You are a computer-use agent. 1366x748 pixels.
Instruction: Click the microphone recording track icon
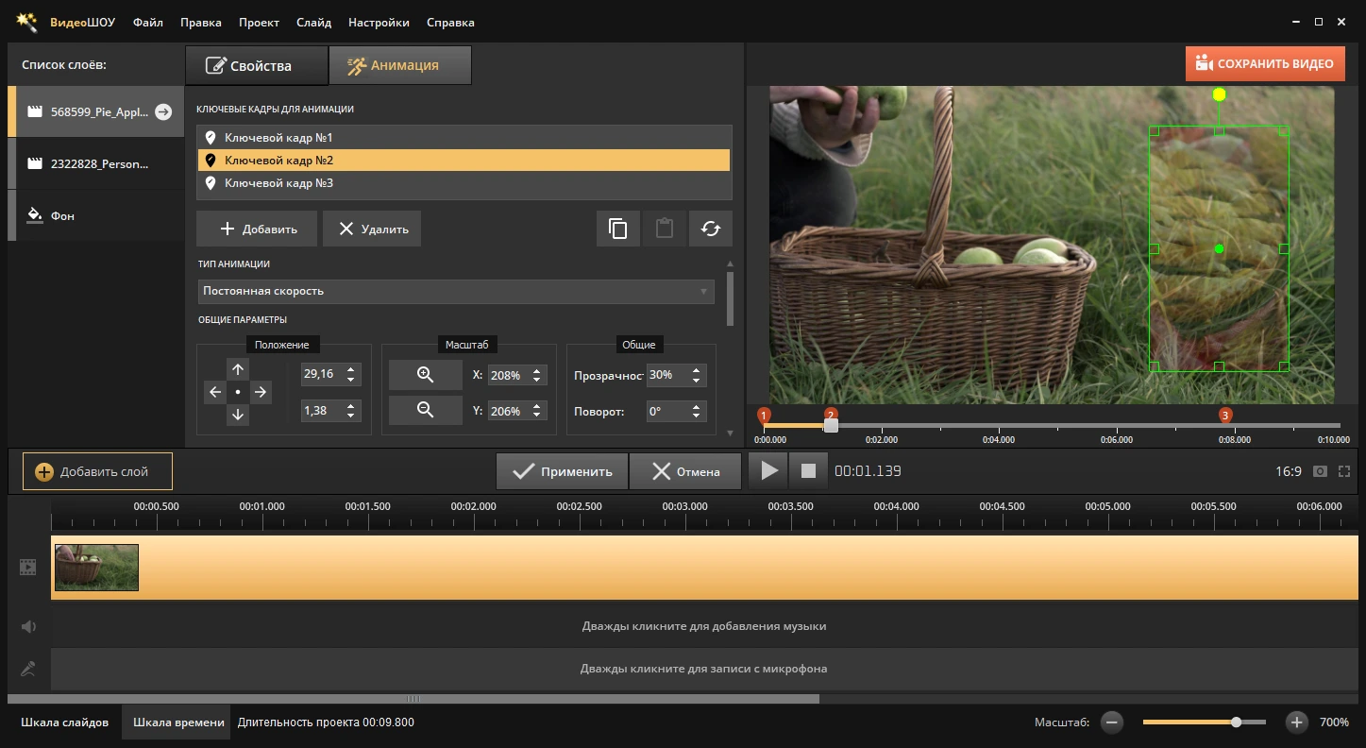coord(27,669)
